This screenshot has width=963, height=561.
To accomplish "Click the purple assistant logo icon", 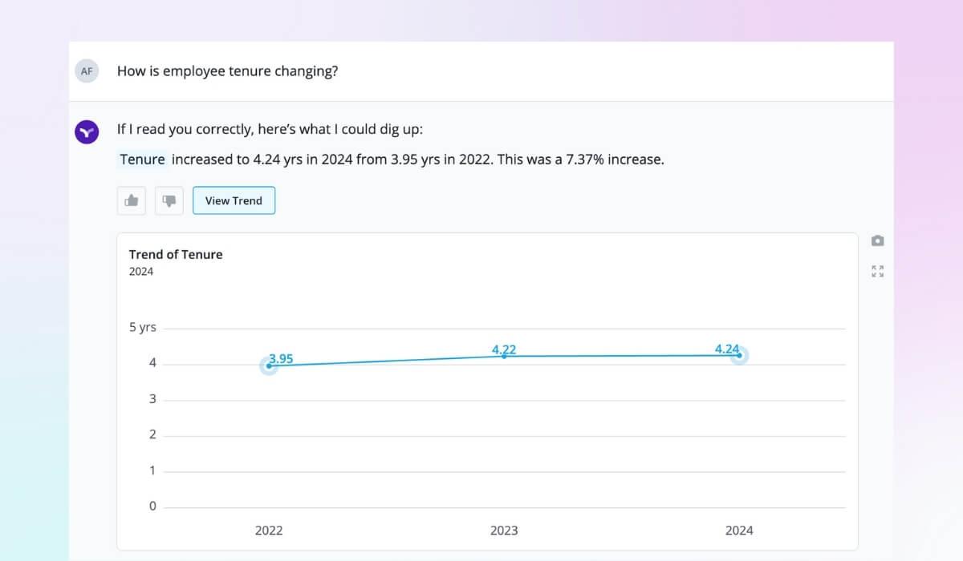I will [87, 131].
